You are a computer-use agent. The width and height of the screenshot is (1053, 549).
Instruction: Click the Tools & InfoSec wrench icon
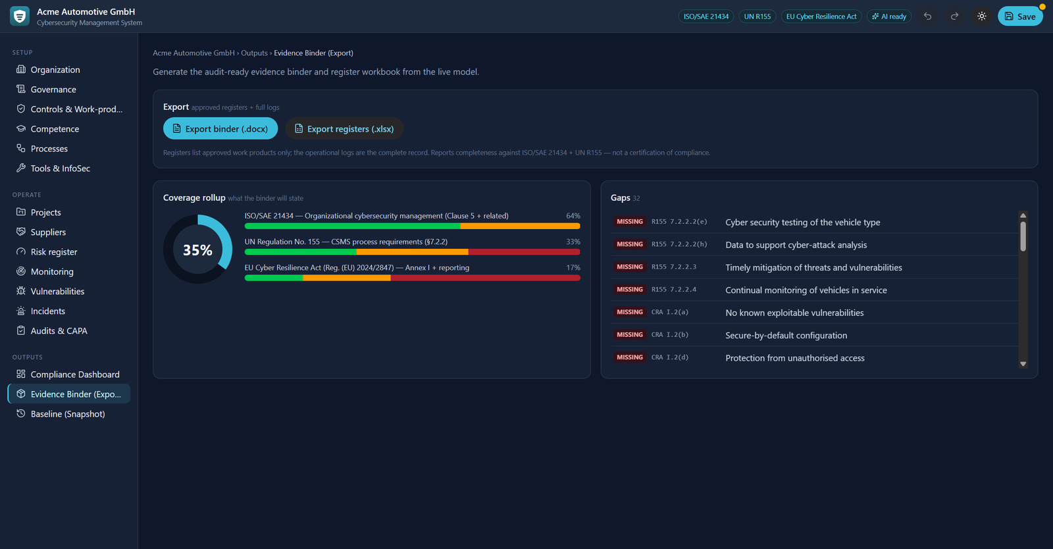[x=21, y=168]
